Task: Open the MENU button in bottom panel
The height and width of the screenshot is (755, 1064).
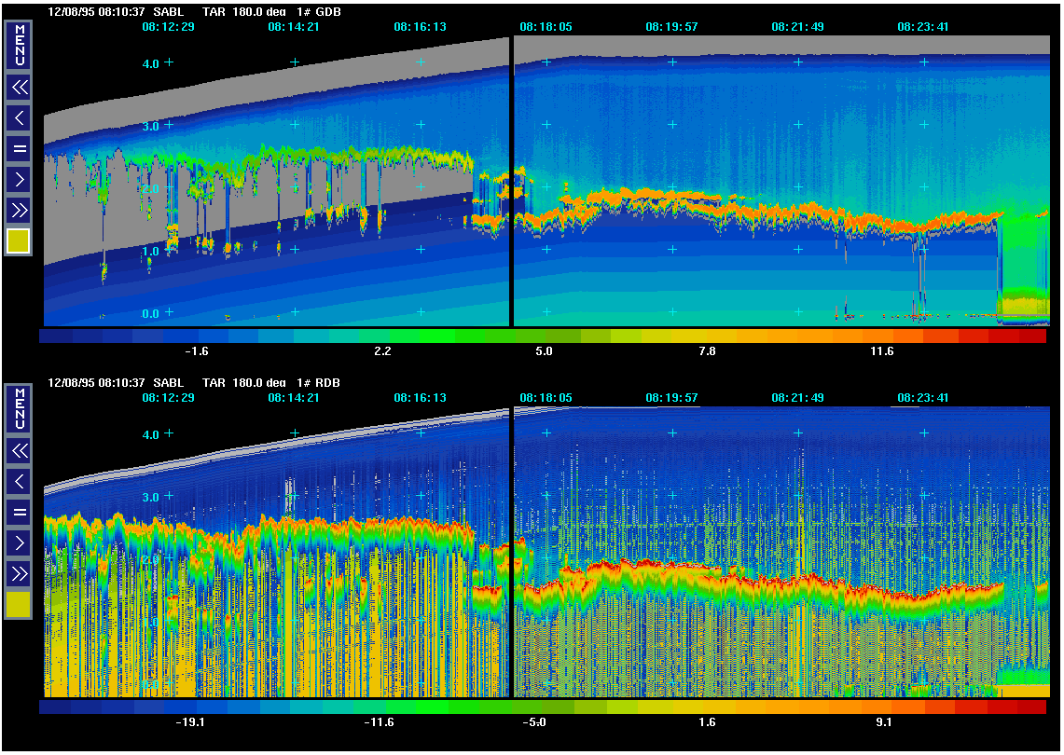Action: click(x=19, y=408)
